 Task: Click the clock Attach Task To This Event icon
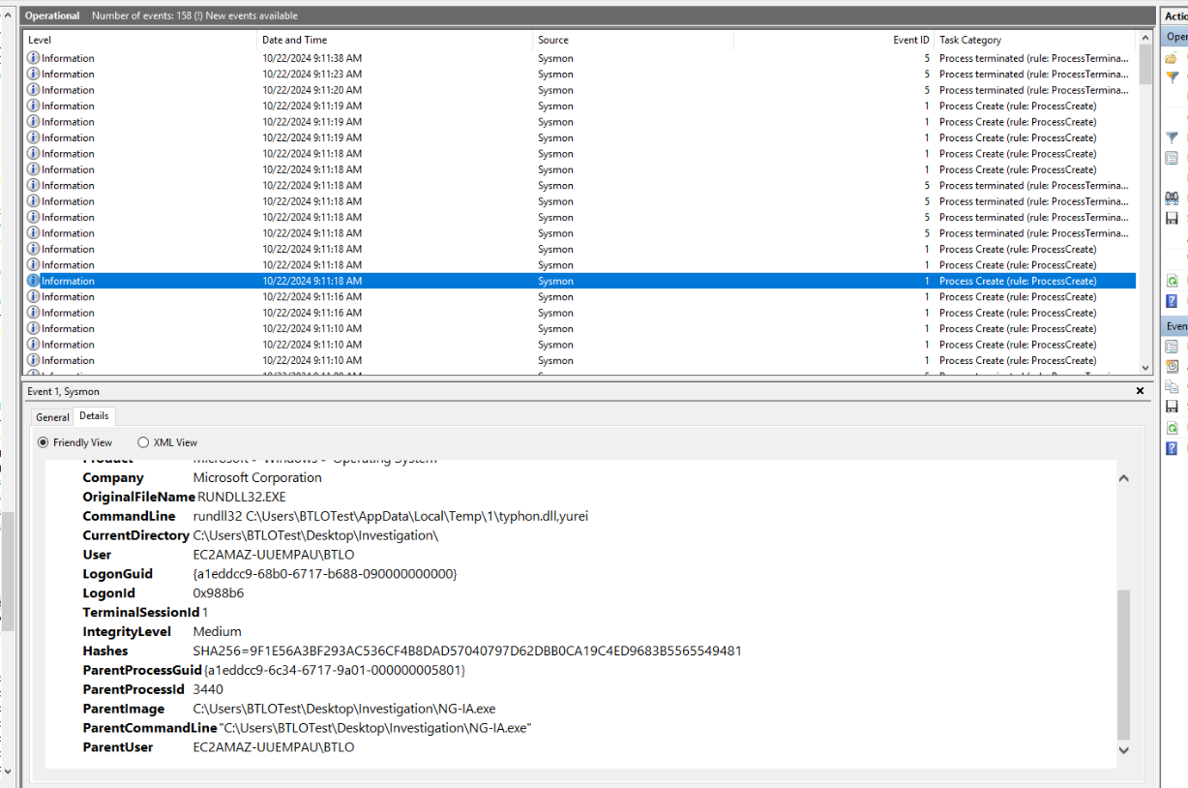click(1172, 366)
